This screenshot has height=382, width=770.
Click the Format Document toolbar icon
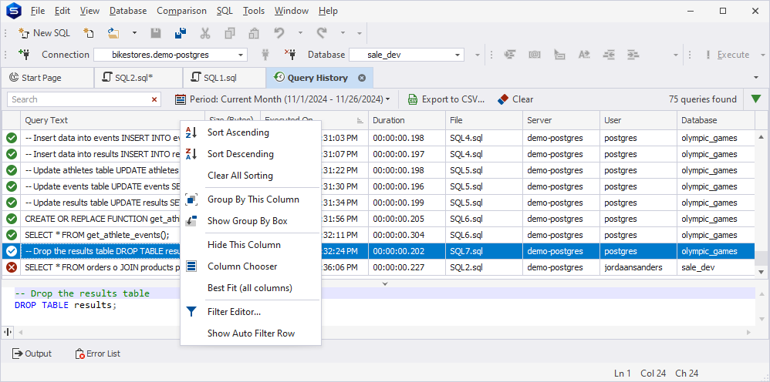click(x=509, y=55)
